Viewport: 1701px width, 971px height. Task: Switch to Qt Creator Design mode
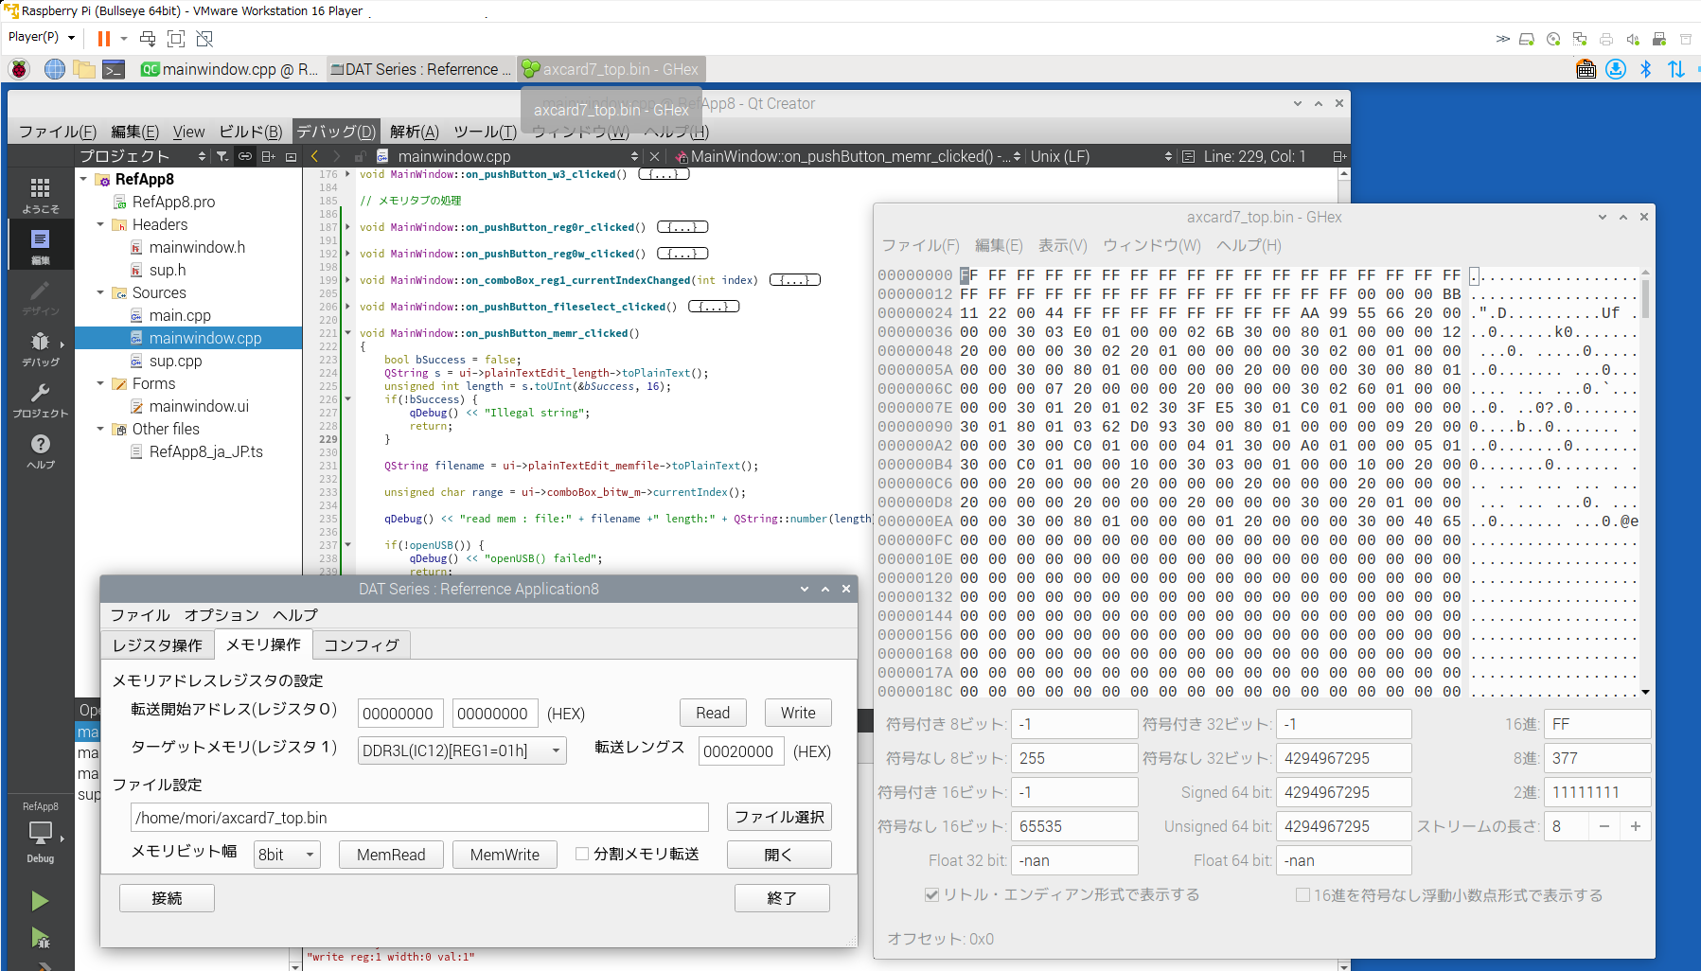[x=40, y=297]
